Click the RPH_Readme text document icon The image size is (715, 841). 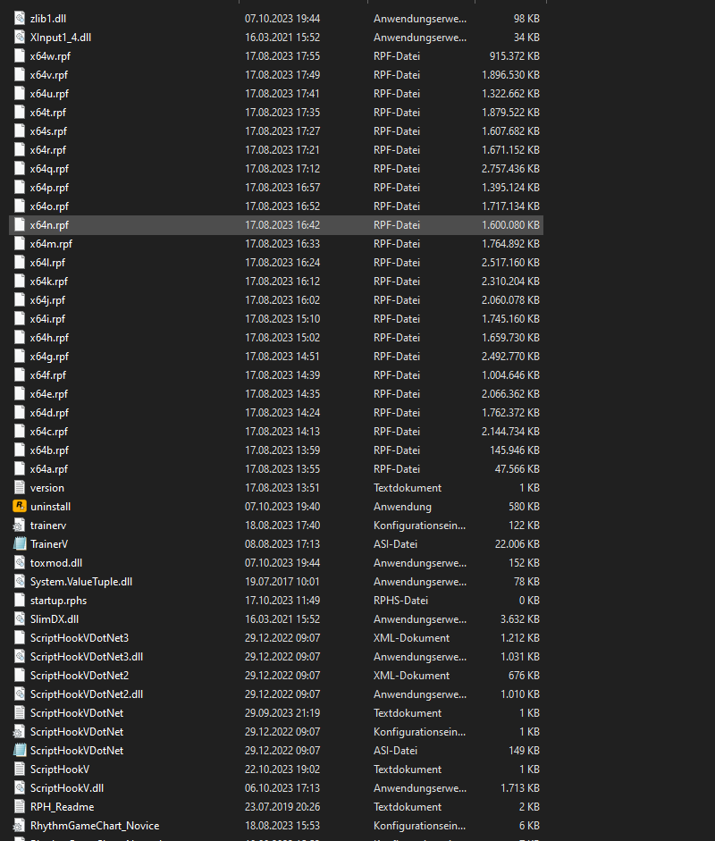[x=20, y=807]
